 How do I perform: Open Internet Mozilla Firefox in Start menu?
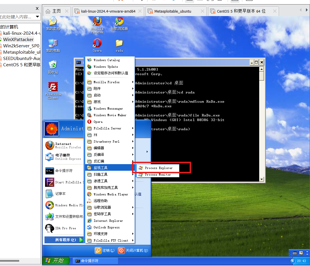pyautogui.click(x=64, y=145)
